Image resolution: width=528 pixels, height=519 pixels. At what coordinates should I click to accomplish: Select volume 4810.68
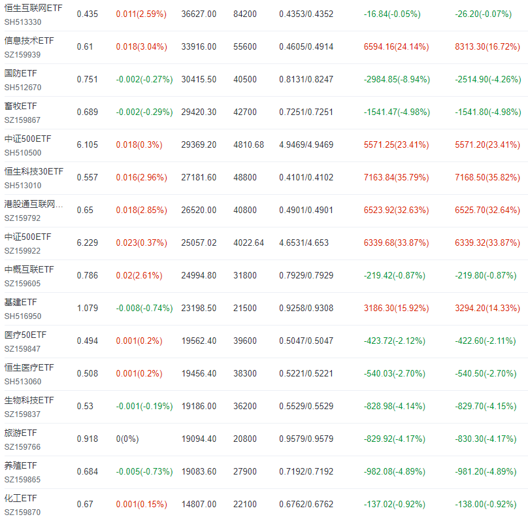click(x=249, y=145)
